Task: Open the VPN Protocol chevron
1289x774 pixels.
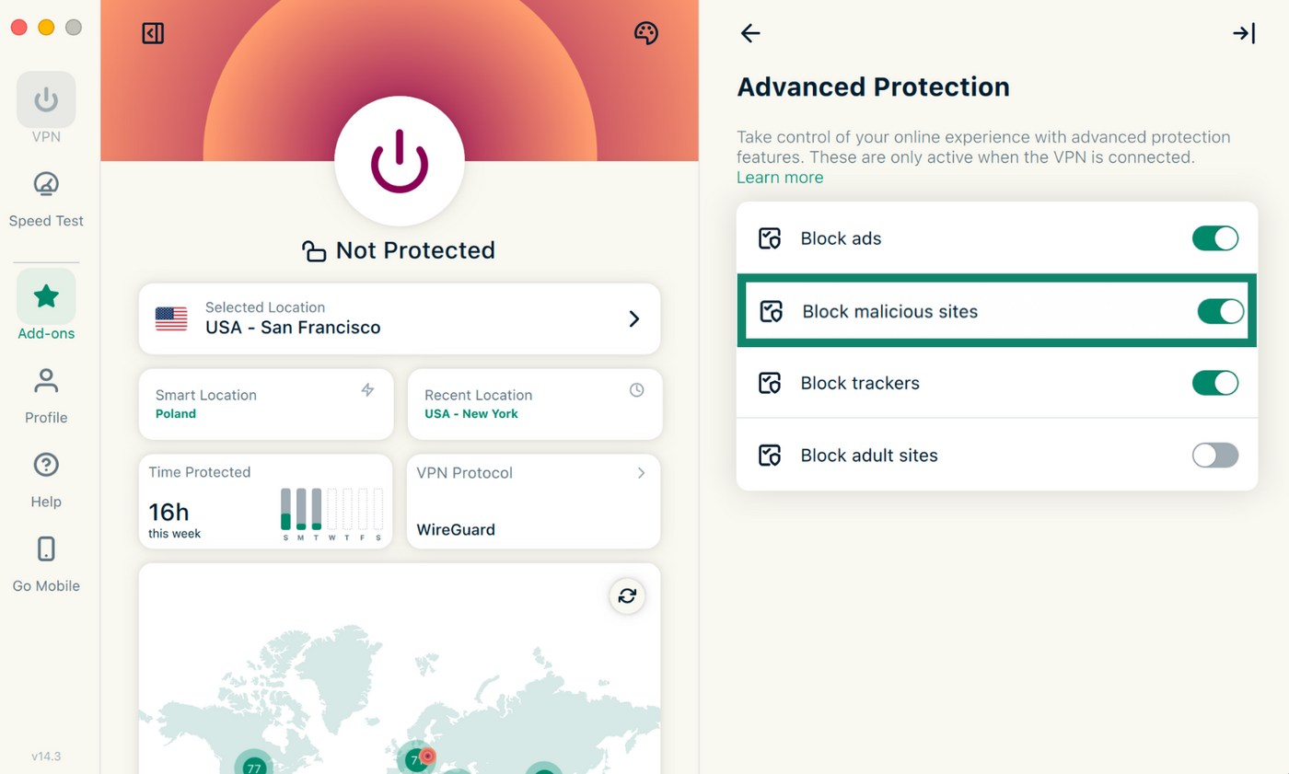Action: [642, 473]
